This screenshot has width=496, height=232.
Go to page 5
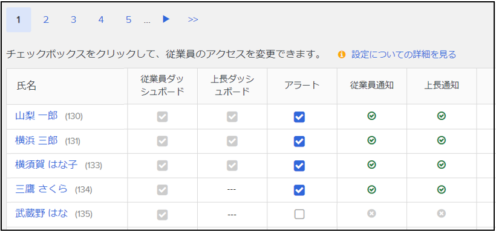point(128,20)
